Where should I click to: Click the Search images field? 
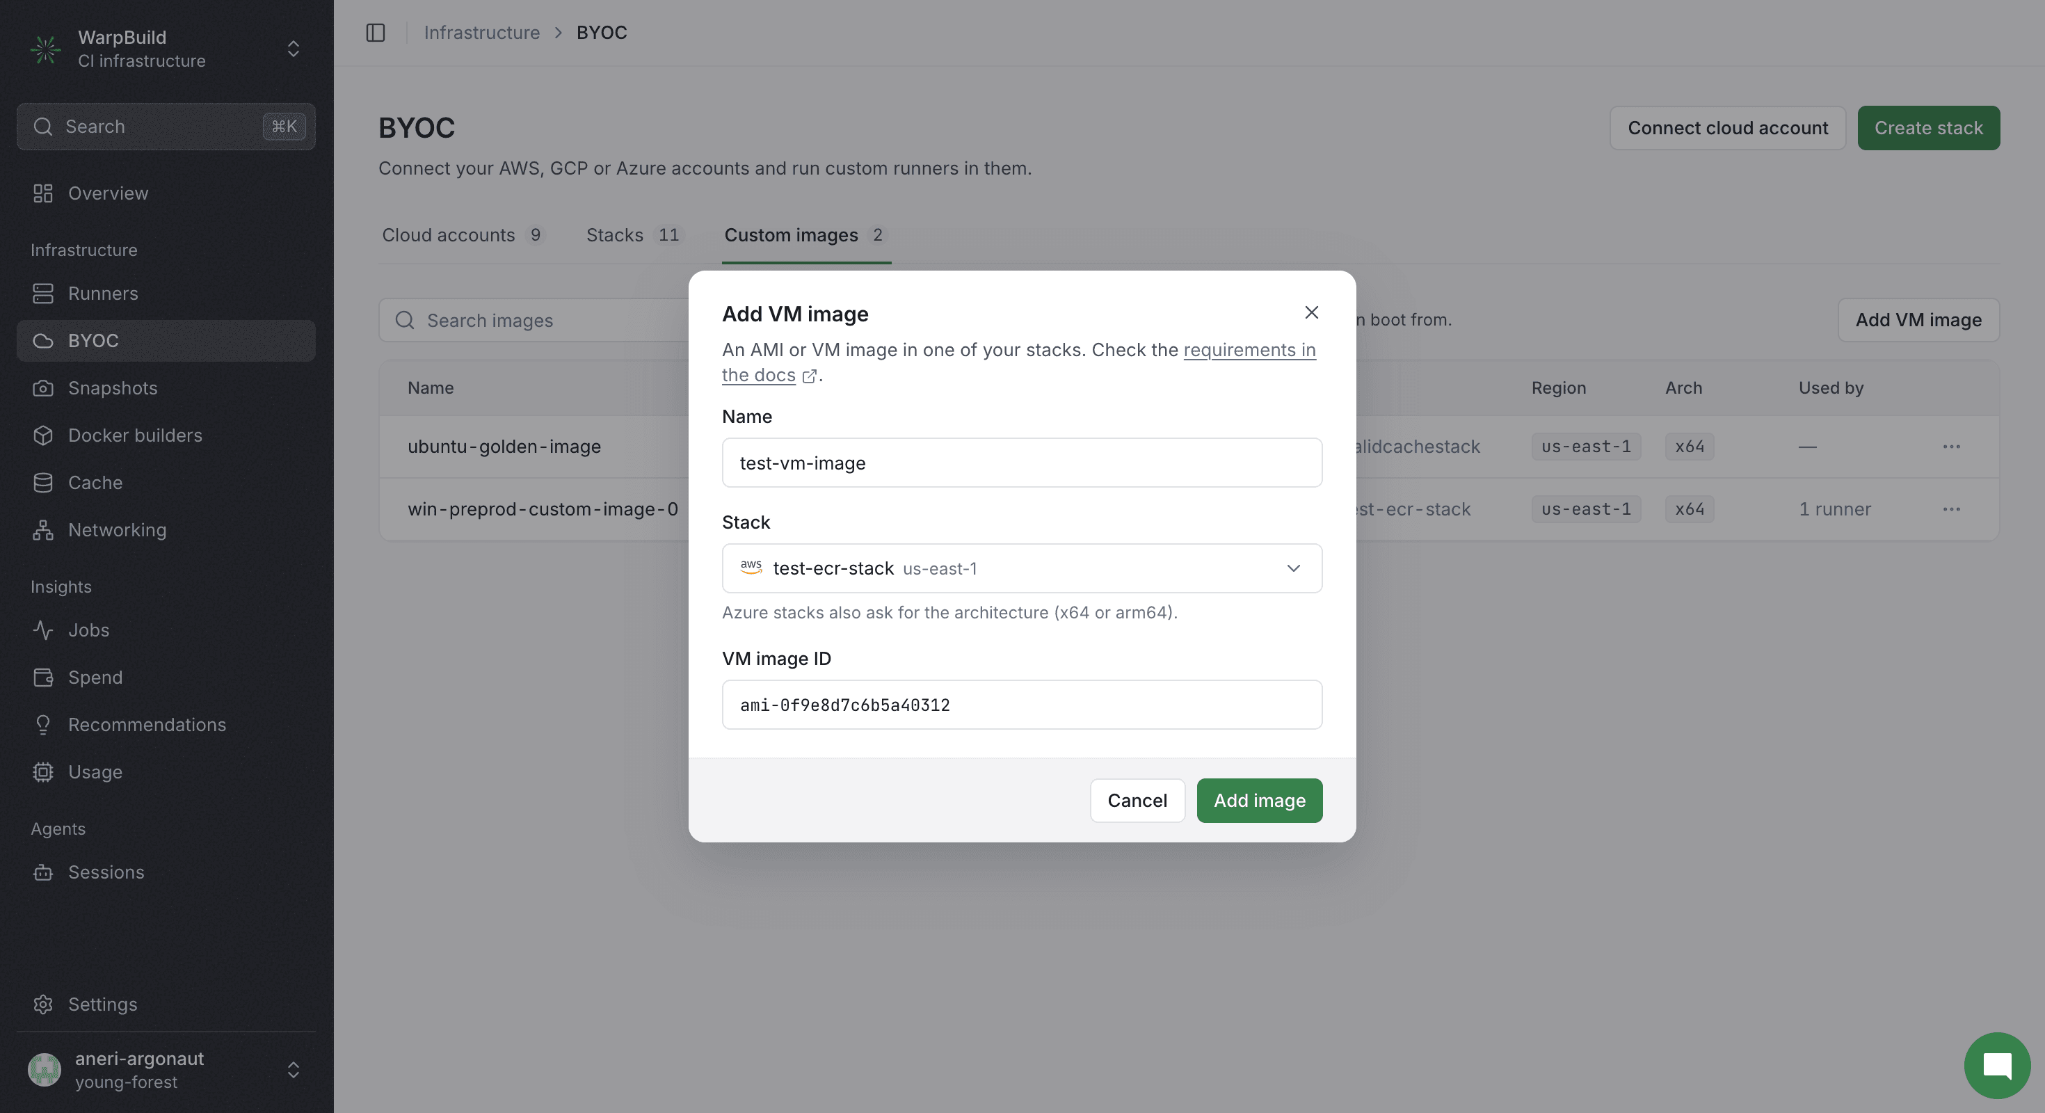(x=534, y=320)
